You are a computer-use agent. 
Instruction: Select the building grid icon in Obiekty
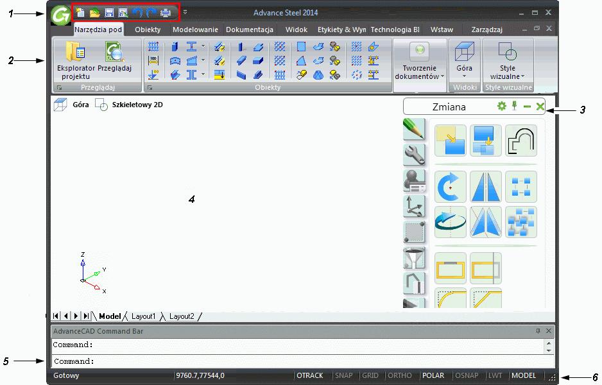(x=153, y=47)
